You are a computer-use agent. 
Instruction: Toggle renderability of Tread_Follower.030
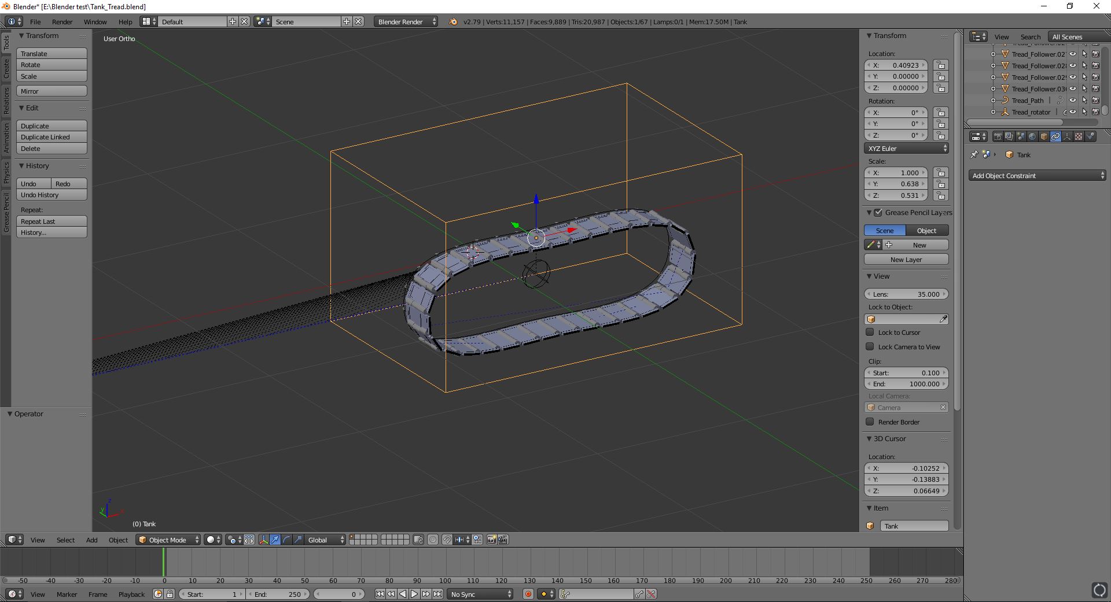coord(1095,88)
